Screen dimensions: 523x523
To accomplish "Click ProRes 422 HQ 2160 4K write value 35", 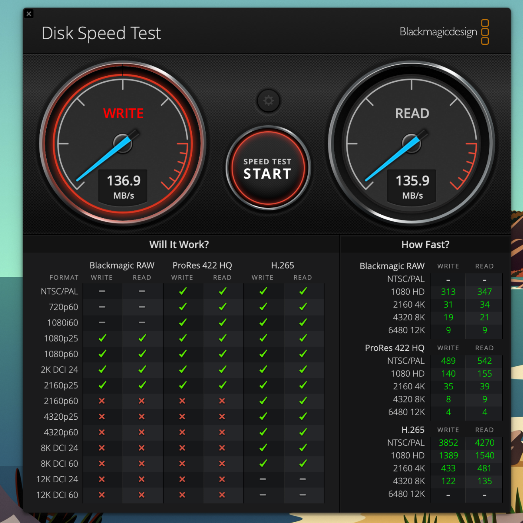I will [x=448, y=387].
